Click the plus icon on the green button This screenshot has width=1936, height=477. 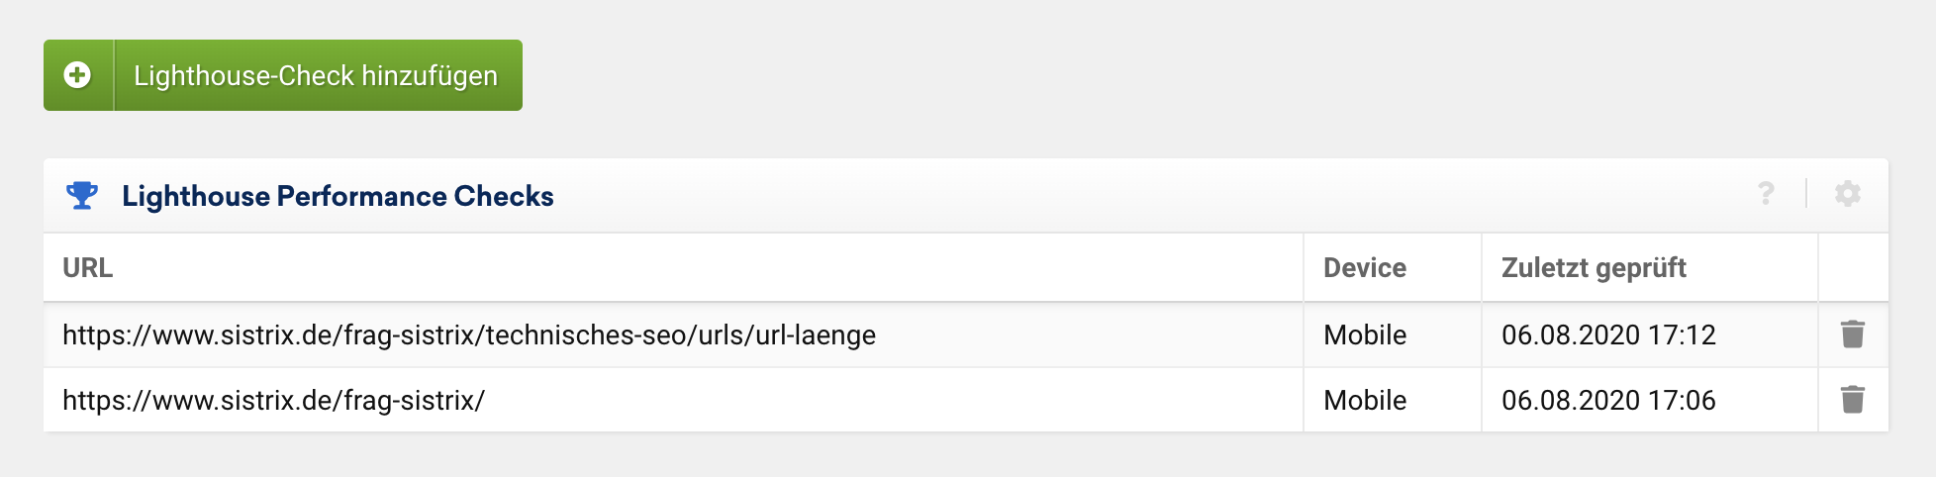[x=77, y=75]
